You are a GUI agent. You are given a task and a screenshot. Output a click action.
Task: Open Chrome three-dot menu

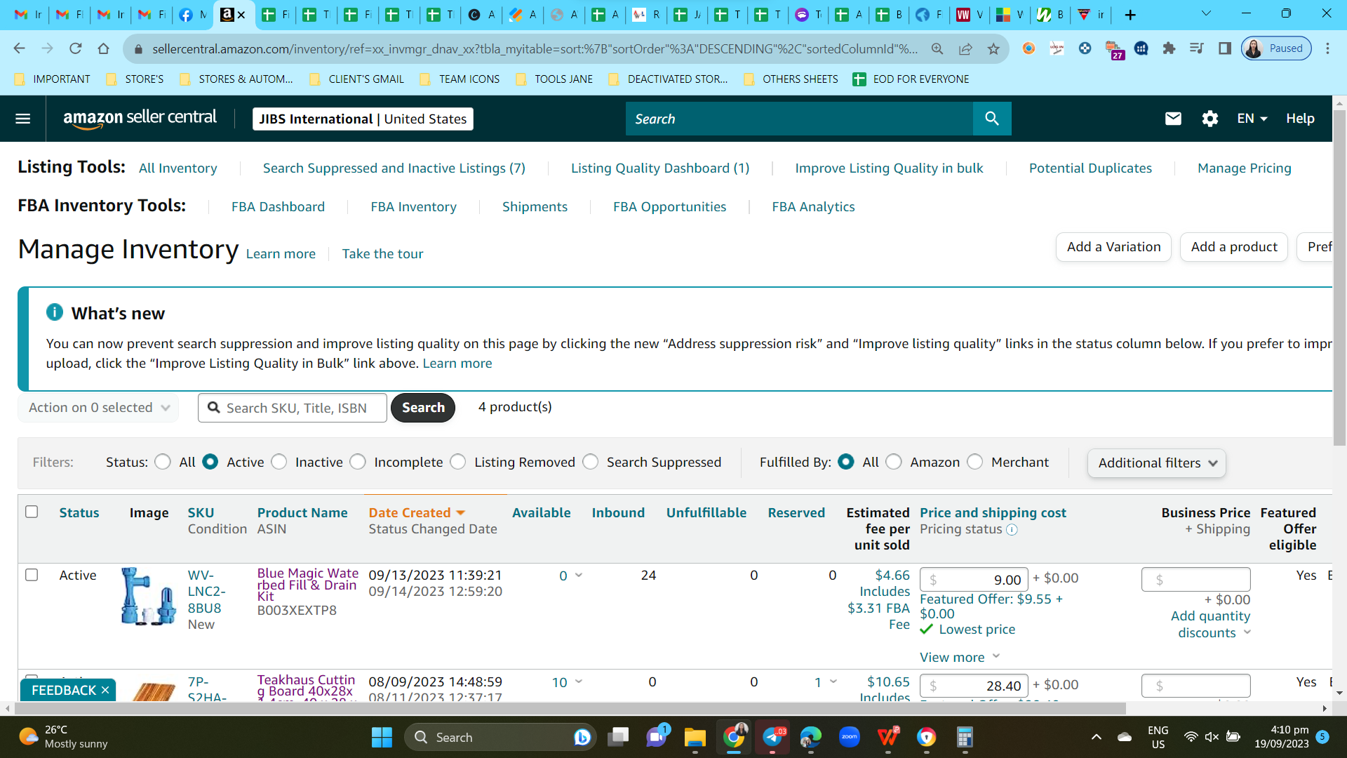pyautogui.click(x=1327, y=48)
